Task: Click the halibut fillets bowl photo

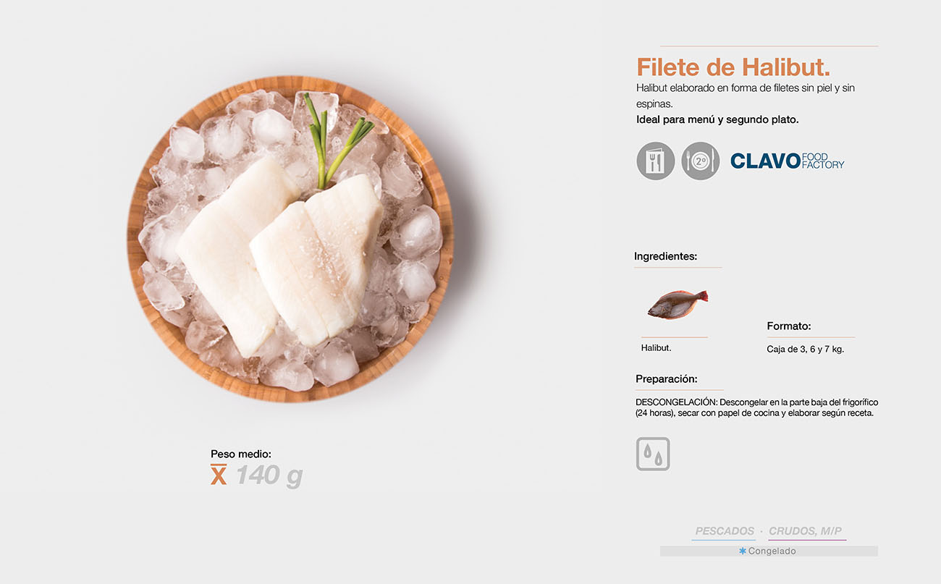Action: click(290, 244)
